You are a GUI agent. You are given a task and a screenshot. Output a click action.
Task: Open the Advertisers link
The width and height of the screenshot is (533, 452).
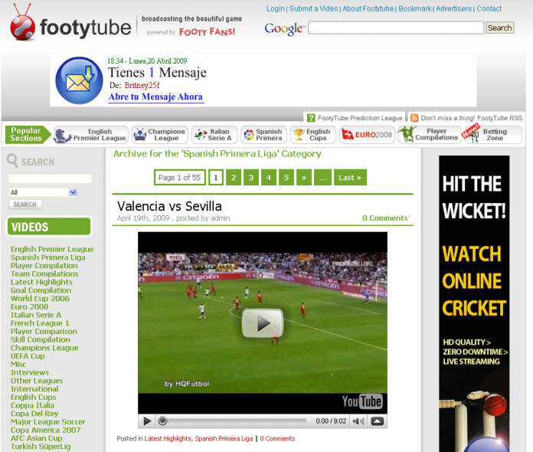(x=454, y=9)
